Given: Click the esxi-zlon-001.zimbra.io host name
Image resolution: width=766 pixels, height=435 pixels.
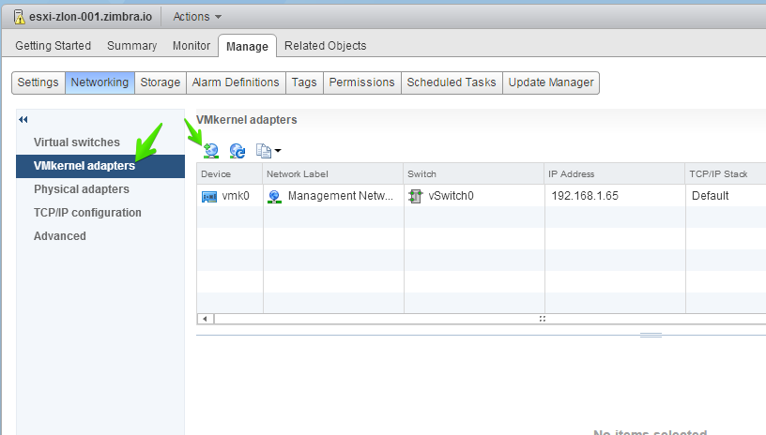Looking at the screenshot, I should click(90, 17).
